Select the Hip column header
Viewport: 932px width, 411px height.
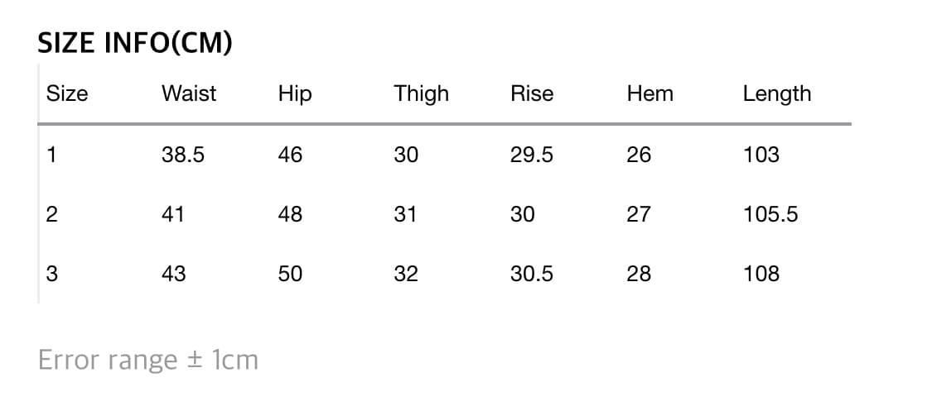point(295,93)
